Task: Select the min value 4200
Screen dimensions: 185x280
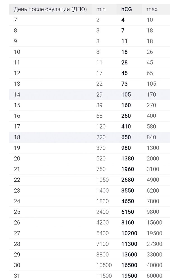Action: (x=102, y=223)
